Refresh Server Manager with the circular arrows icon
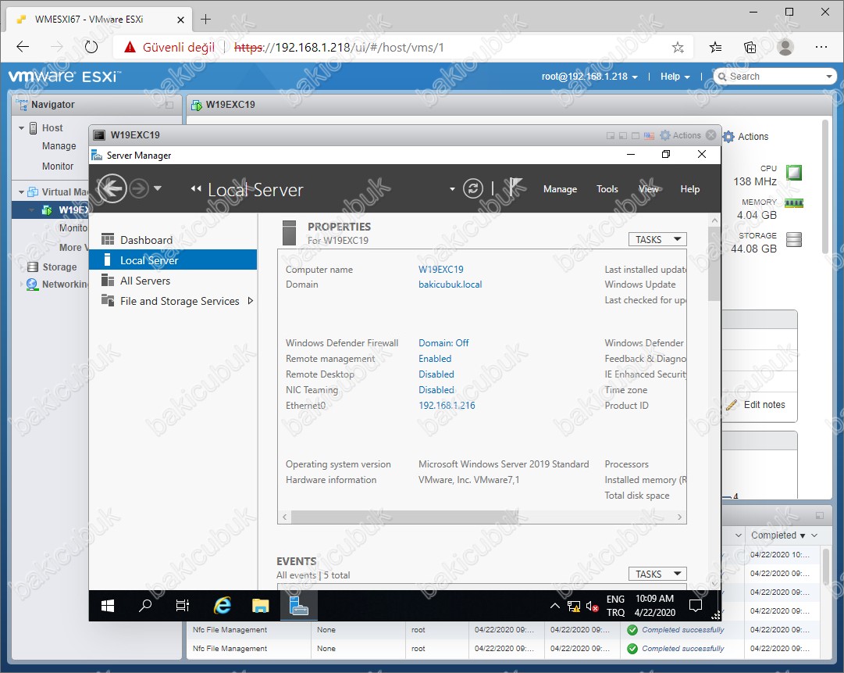 tap(473, 188)
